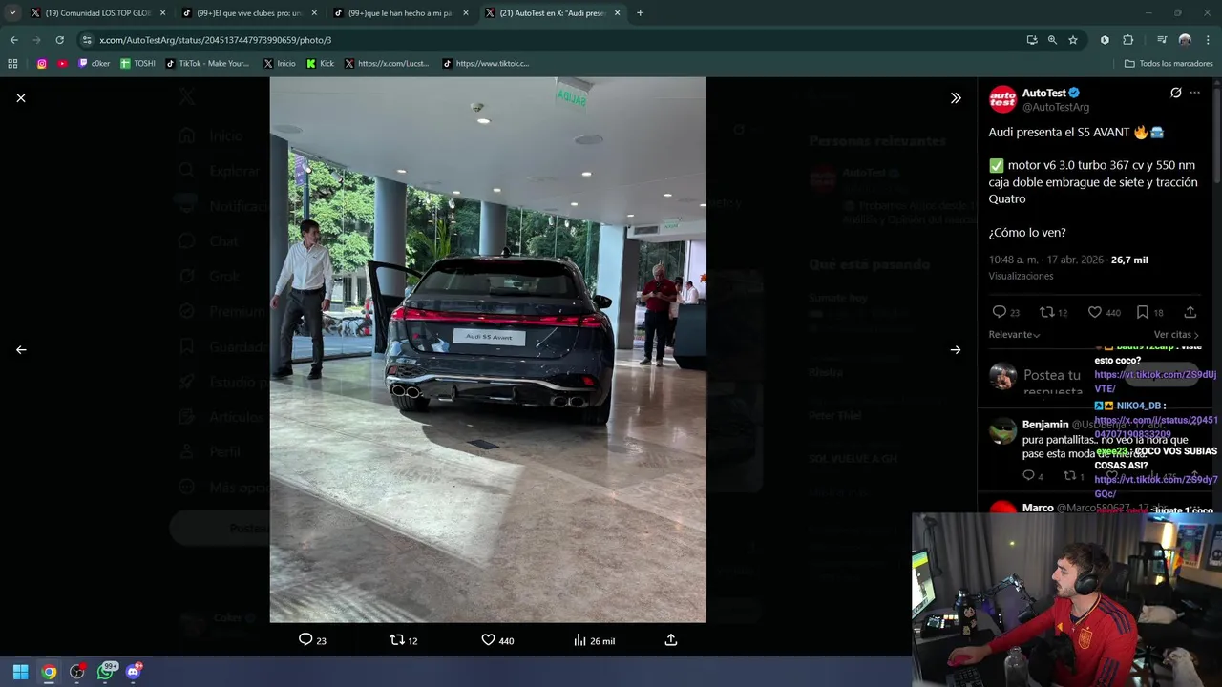The image size is (1222, 687).
Task: Click the reply icon below the photo
Action: pyautogui.click(x=305, y=640)
